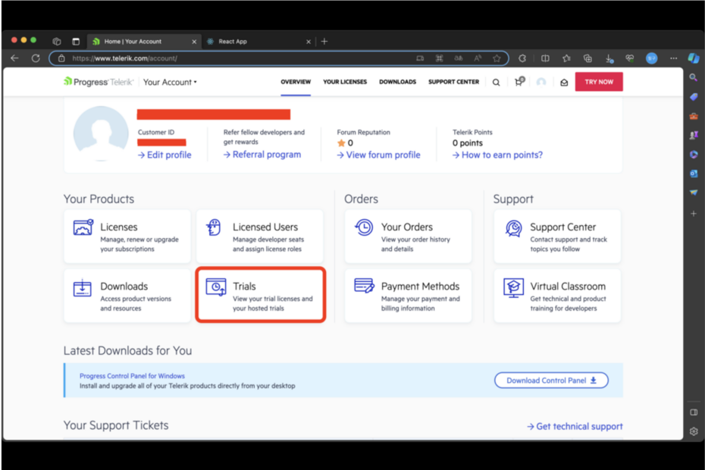This screenshot has width=705, height=470.
Task: Open Copilot icon in browser corner
Action: tap(694, 58)
